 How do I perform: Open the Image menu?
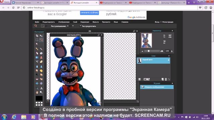[x=64, y=22]
